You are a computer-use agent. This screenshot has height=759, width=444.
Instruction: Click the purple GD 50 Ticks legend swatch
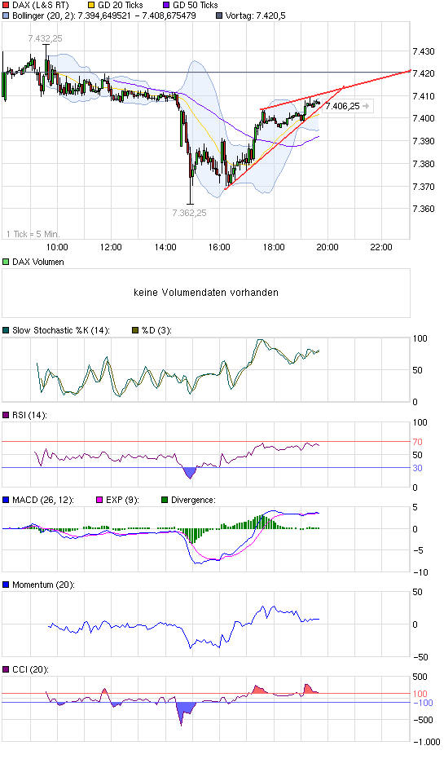166,6
